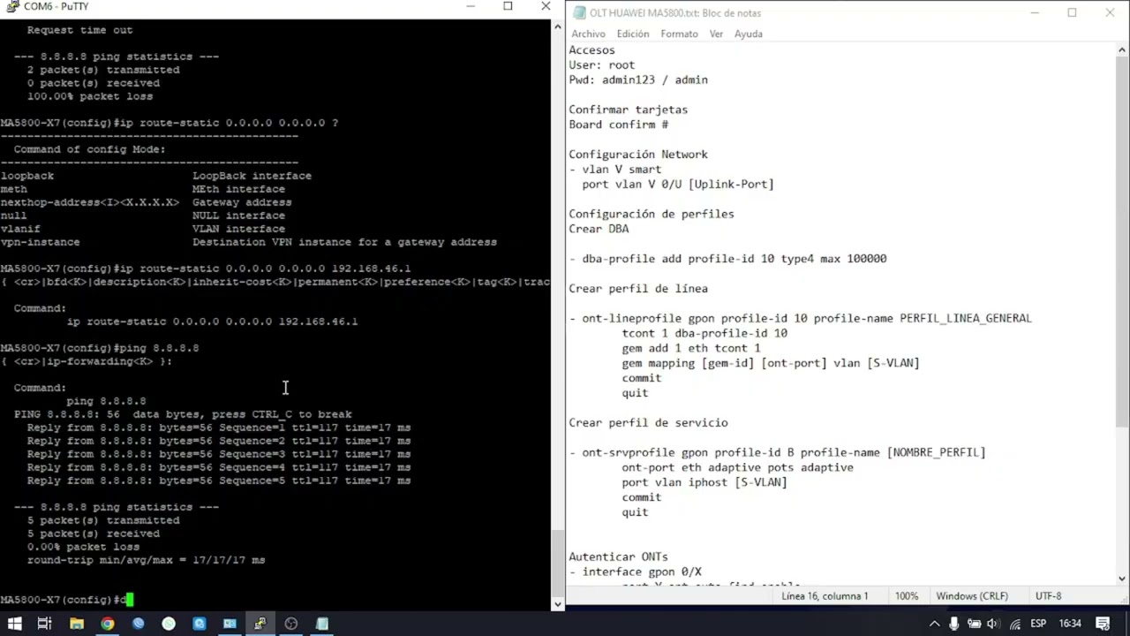Click the '- vlan V smart' line

pos(614,170)
